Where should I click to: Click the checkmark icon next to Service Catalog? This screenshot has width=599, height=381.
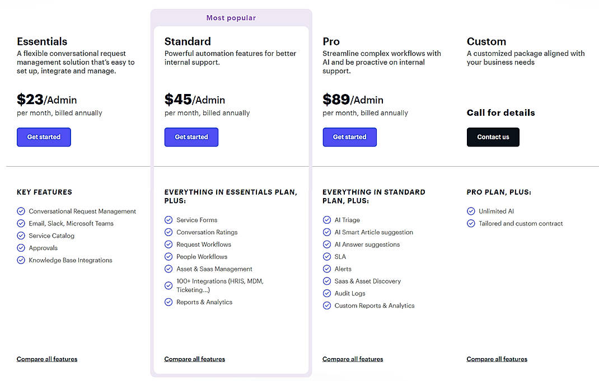[x=21, y=236]
